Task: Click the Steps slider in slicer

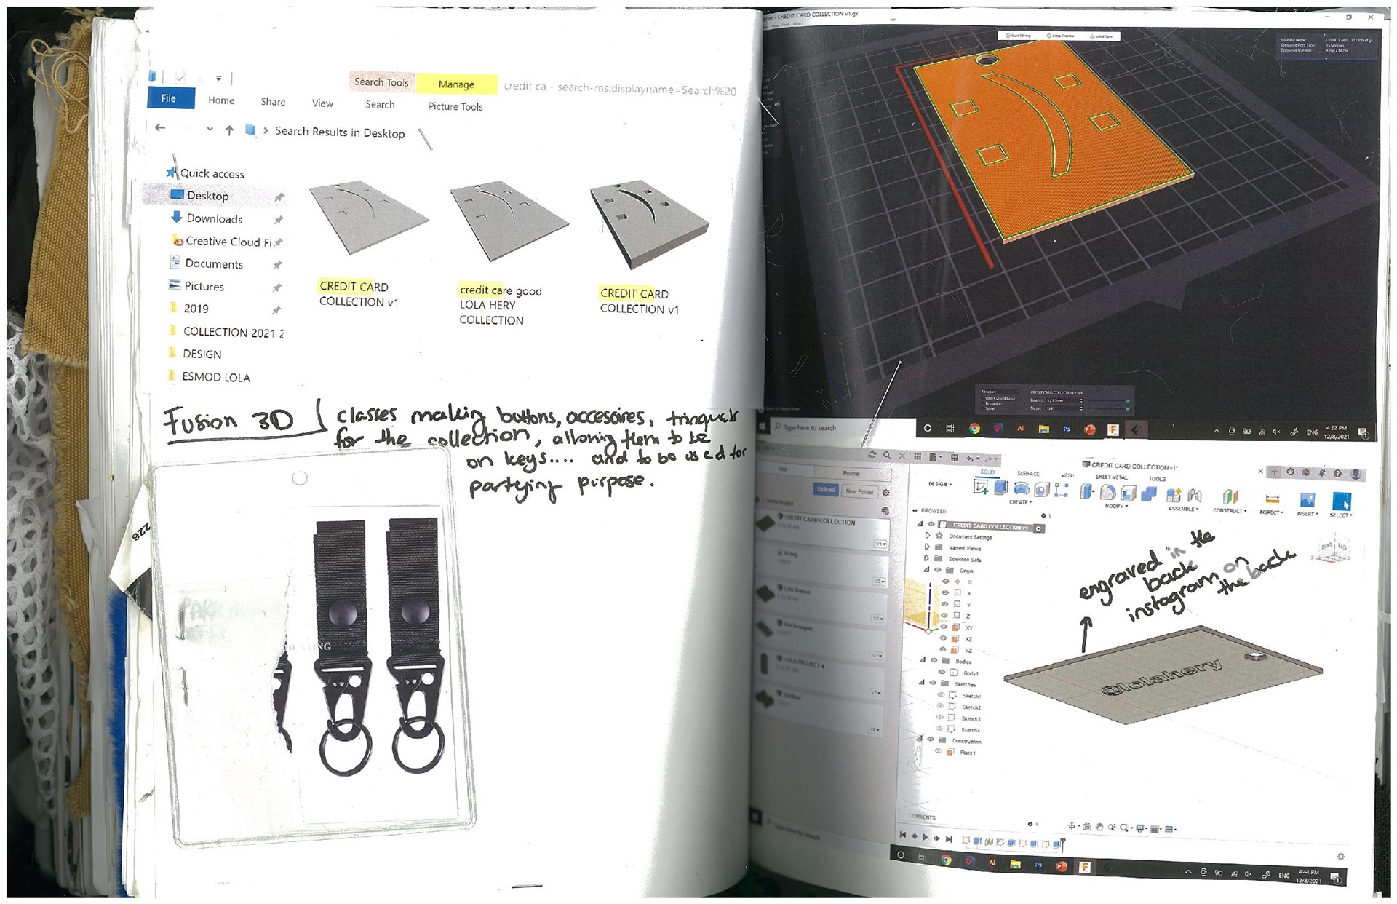Action: pyautogui.click(x=1108, y=409)
